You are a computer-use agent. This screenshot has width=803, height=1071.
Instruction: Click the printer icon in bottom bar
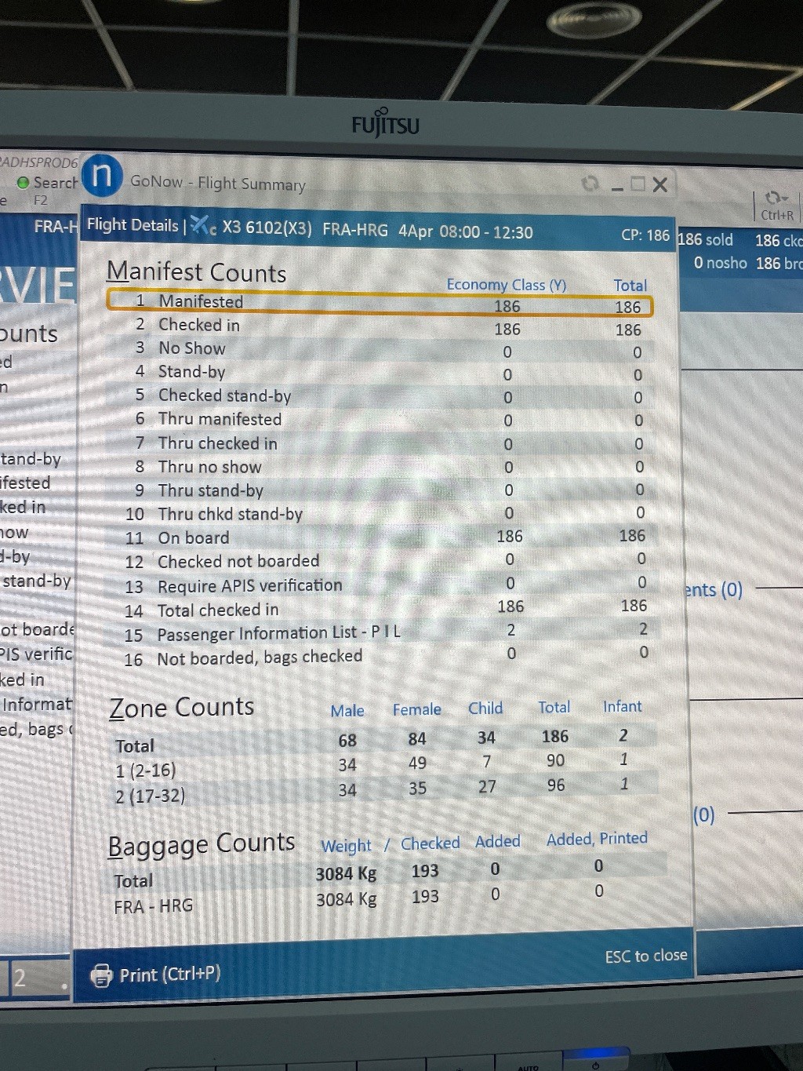[x=101, y=975]
